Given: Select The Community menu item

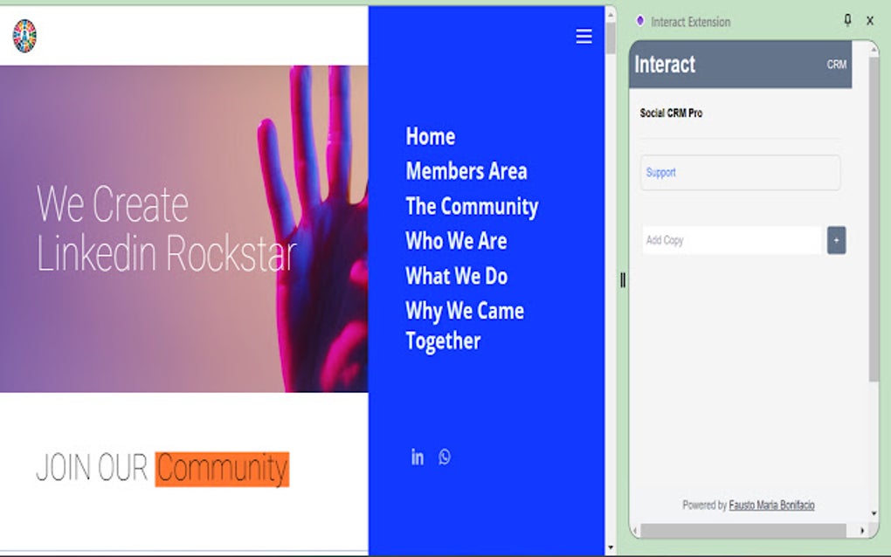Looking at the screenshot, I should click(472, 206).
